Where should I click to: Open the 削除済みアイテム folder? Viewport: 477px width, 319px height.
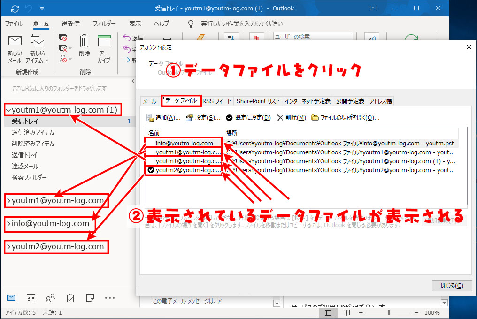pos(33,144)
